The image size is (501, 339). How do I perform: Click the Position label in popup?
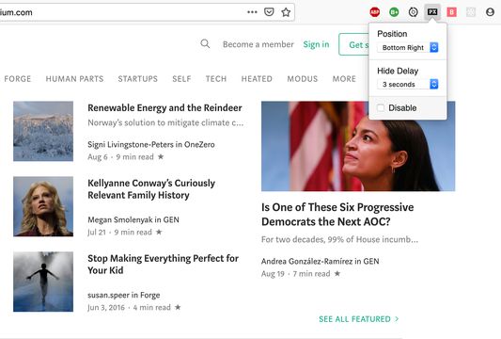(x=392, y=34)
